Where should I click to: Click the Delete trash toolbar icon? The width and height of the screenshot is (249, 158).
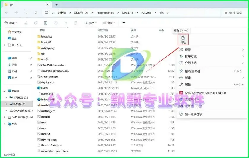pyautogui.click(x=75, y=23)
